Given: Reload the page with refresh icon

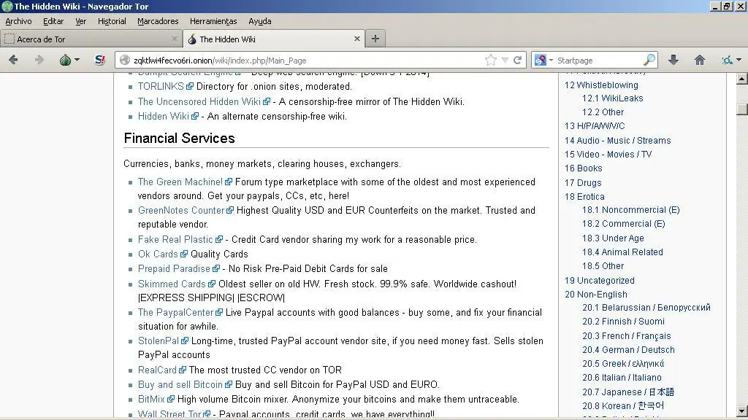Looking at the screenshot, I should pyautogui.click(x=518, y=60).
